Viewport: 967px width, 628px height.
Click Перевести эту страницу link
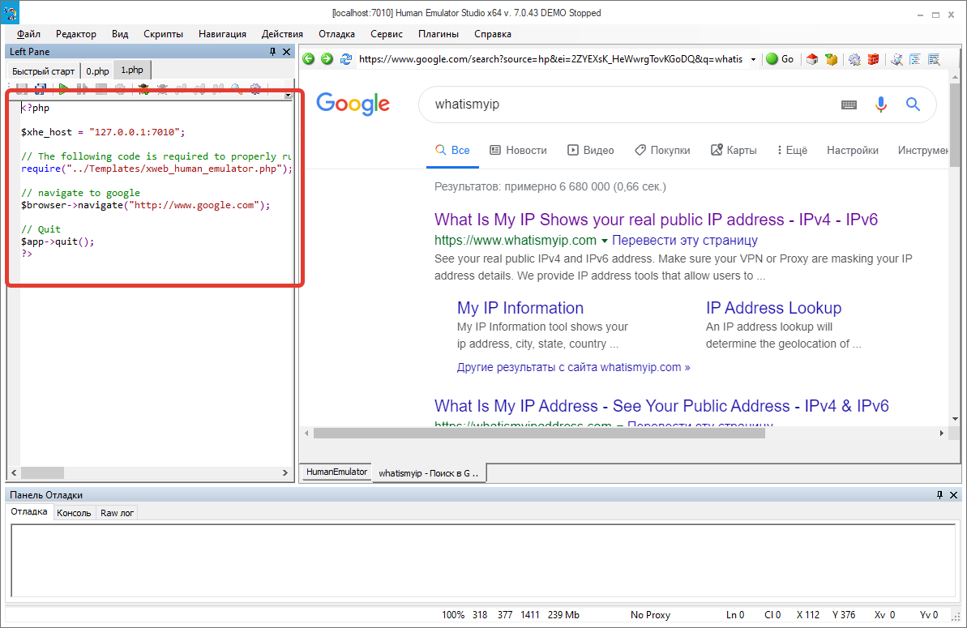click(685, 241)
